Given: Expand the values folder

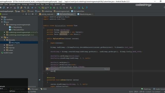Looking at the screenshot, I should coord(5,50).
